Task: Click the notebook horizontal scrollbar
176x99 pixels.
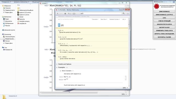Action: [x=69, y=92]
